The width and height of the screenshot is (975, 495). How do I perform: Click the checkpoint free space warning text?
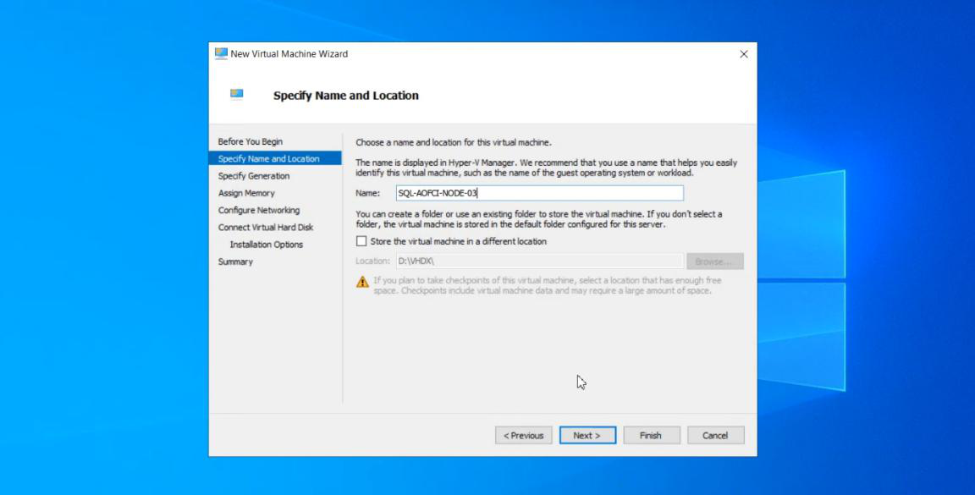tap(548, 285)
